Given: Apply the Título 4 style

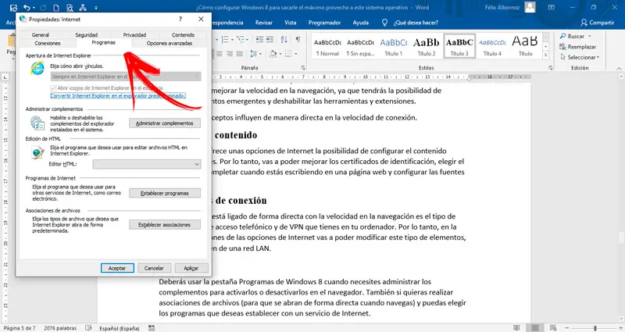Looking at the screenshot, I should [x=492, y=47].
